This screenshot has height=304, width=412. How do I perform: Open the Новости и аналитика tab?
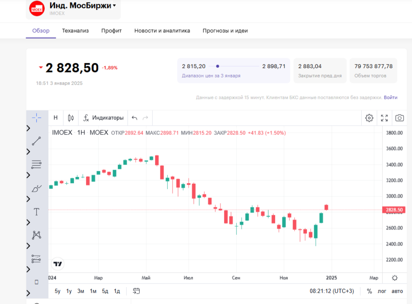click(162, 31)
